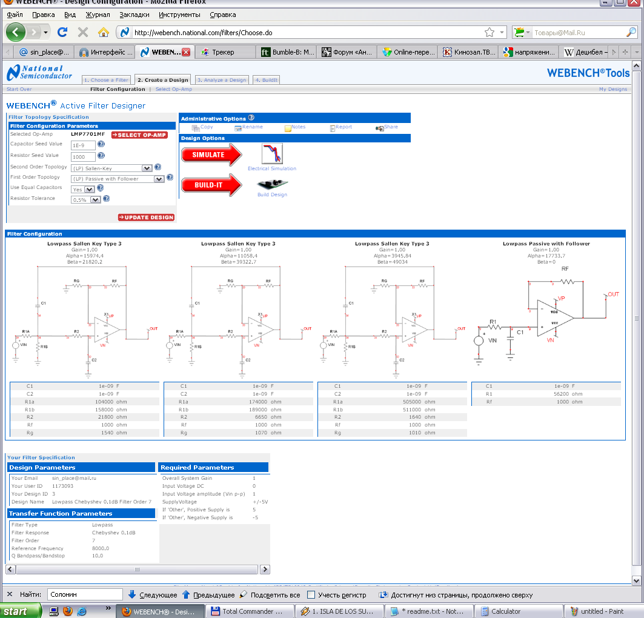Click the Start Over link
This screenshot has width=644, height=618.
(19, 89)
